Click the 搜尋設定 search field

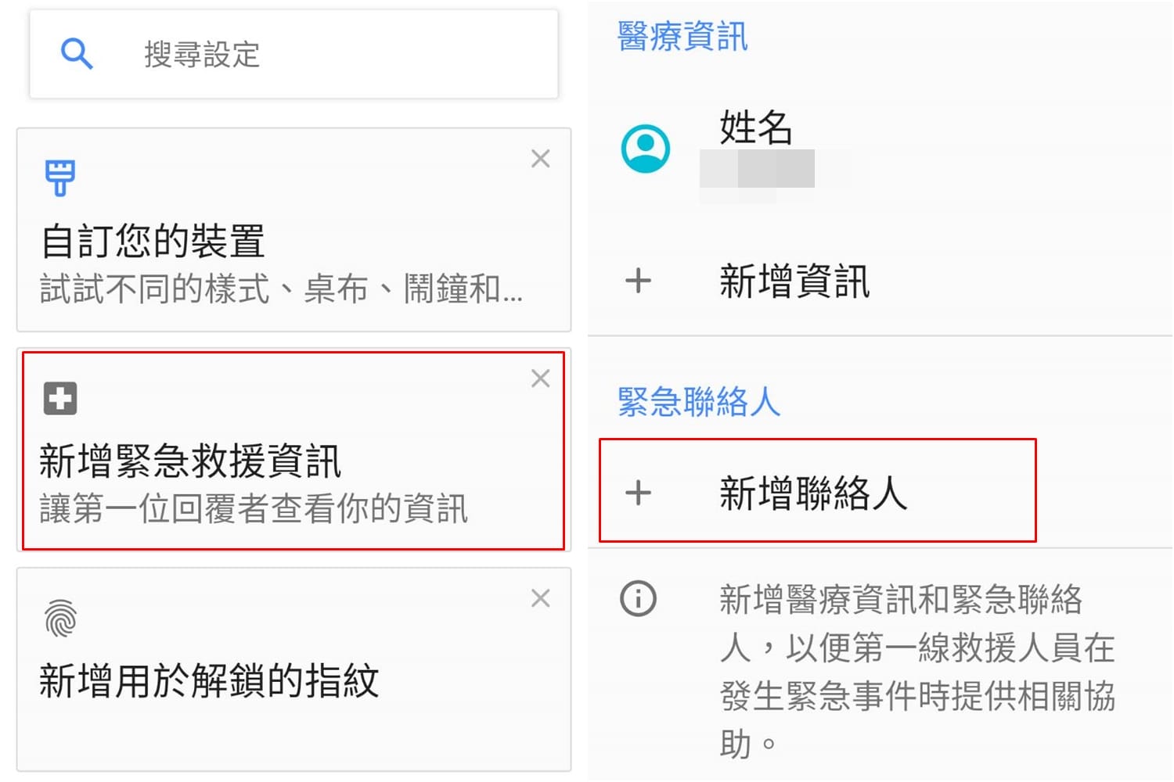click(x=293, y=54)
